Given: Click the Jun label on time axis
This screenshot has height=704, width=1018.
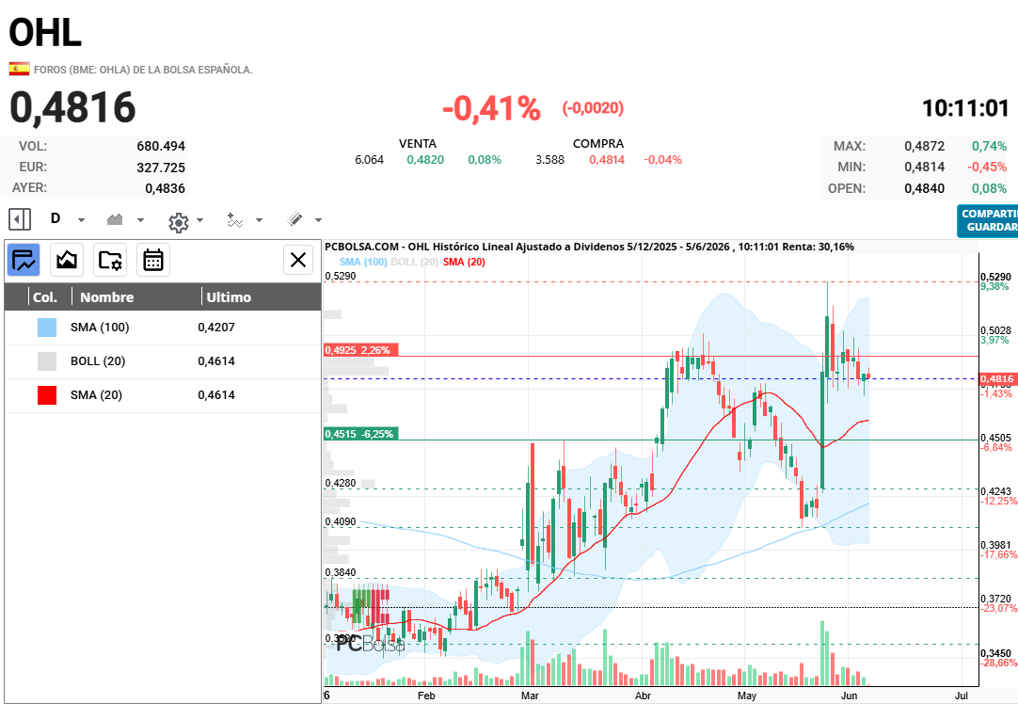Looking at the screenshot, I should tap(850, 696).
